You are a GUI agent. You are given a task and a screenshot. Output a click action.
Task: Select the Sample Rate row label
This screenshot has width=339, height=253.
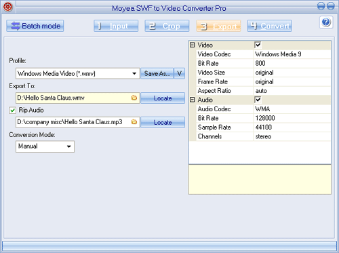[x=214, y=128]
